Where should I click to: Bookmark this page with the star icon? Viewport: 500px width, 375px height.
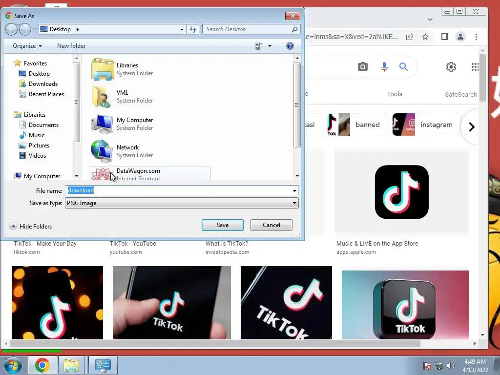(425, 37)
